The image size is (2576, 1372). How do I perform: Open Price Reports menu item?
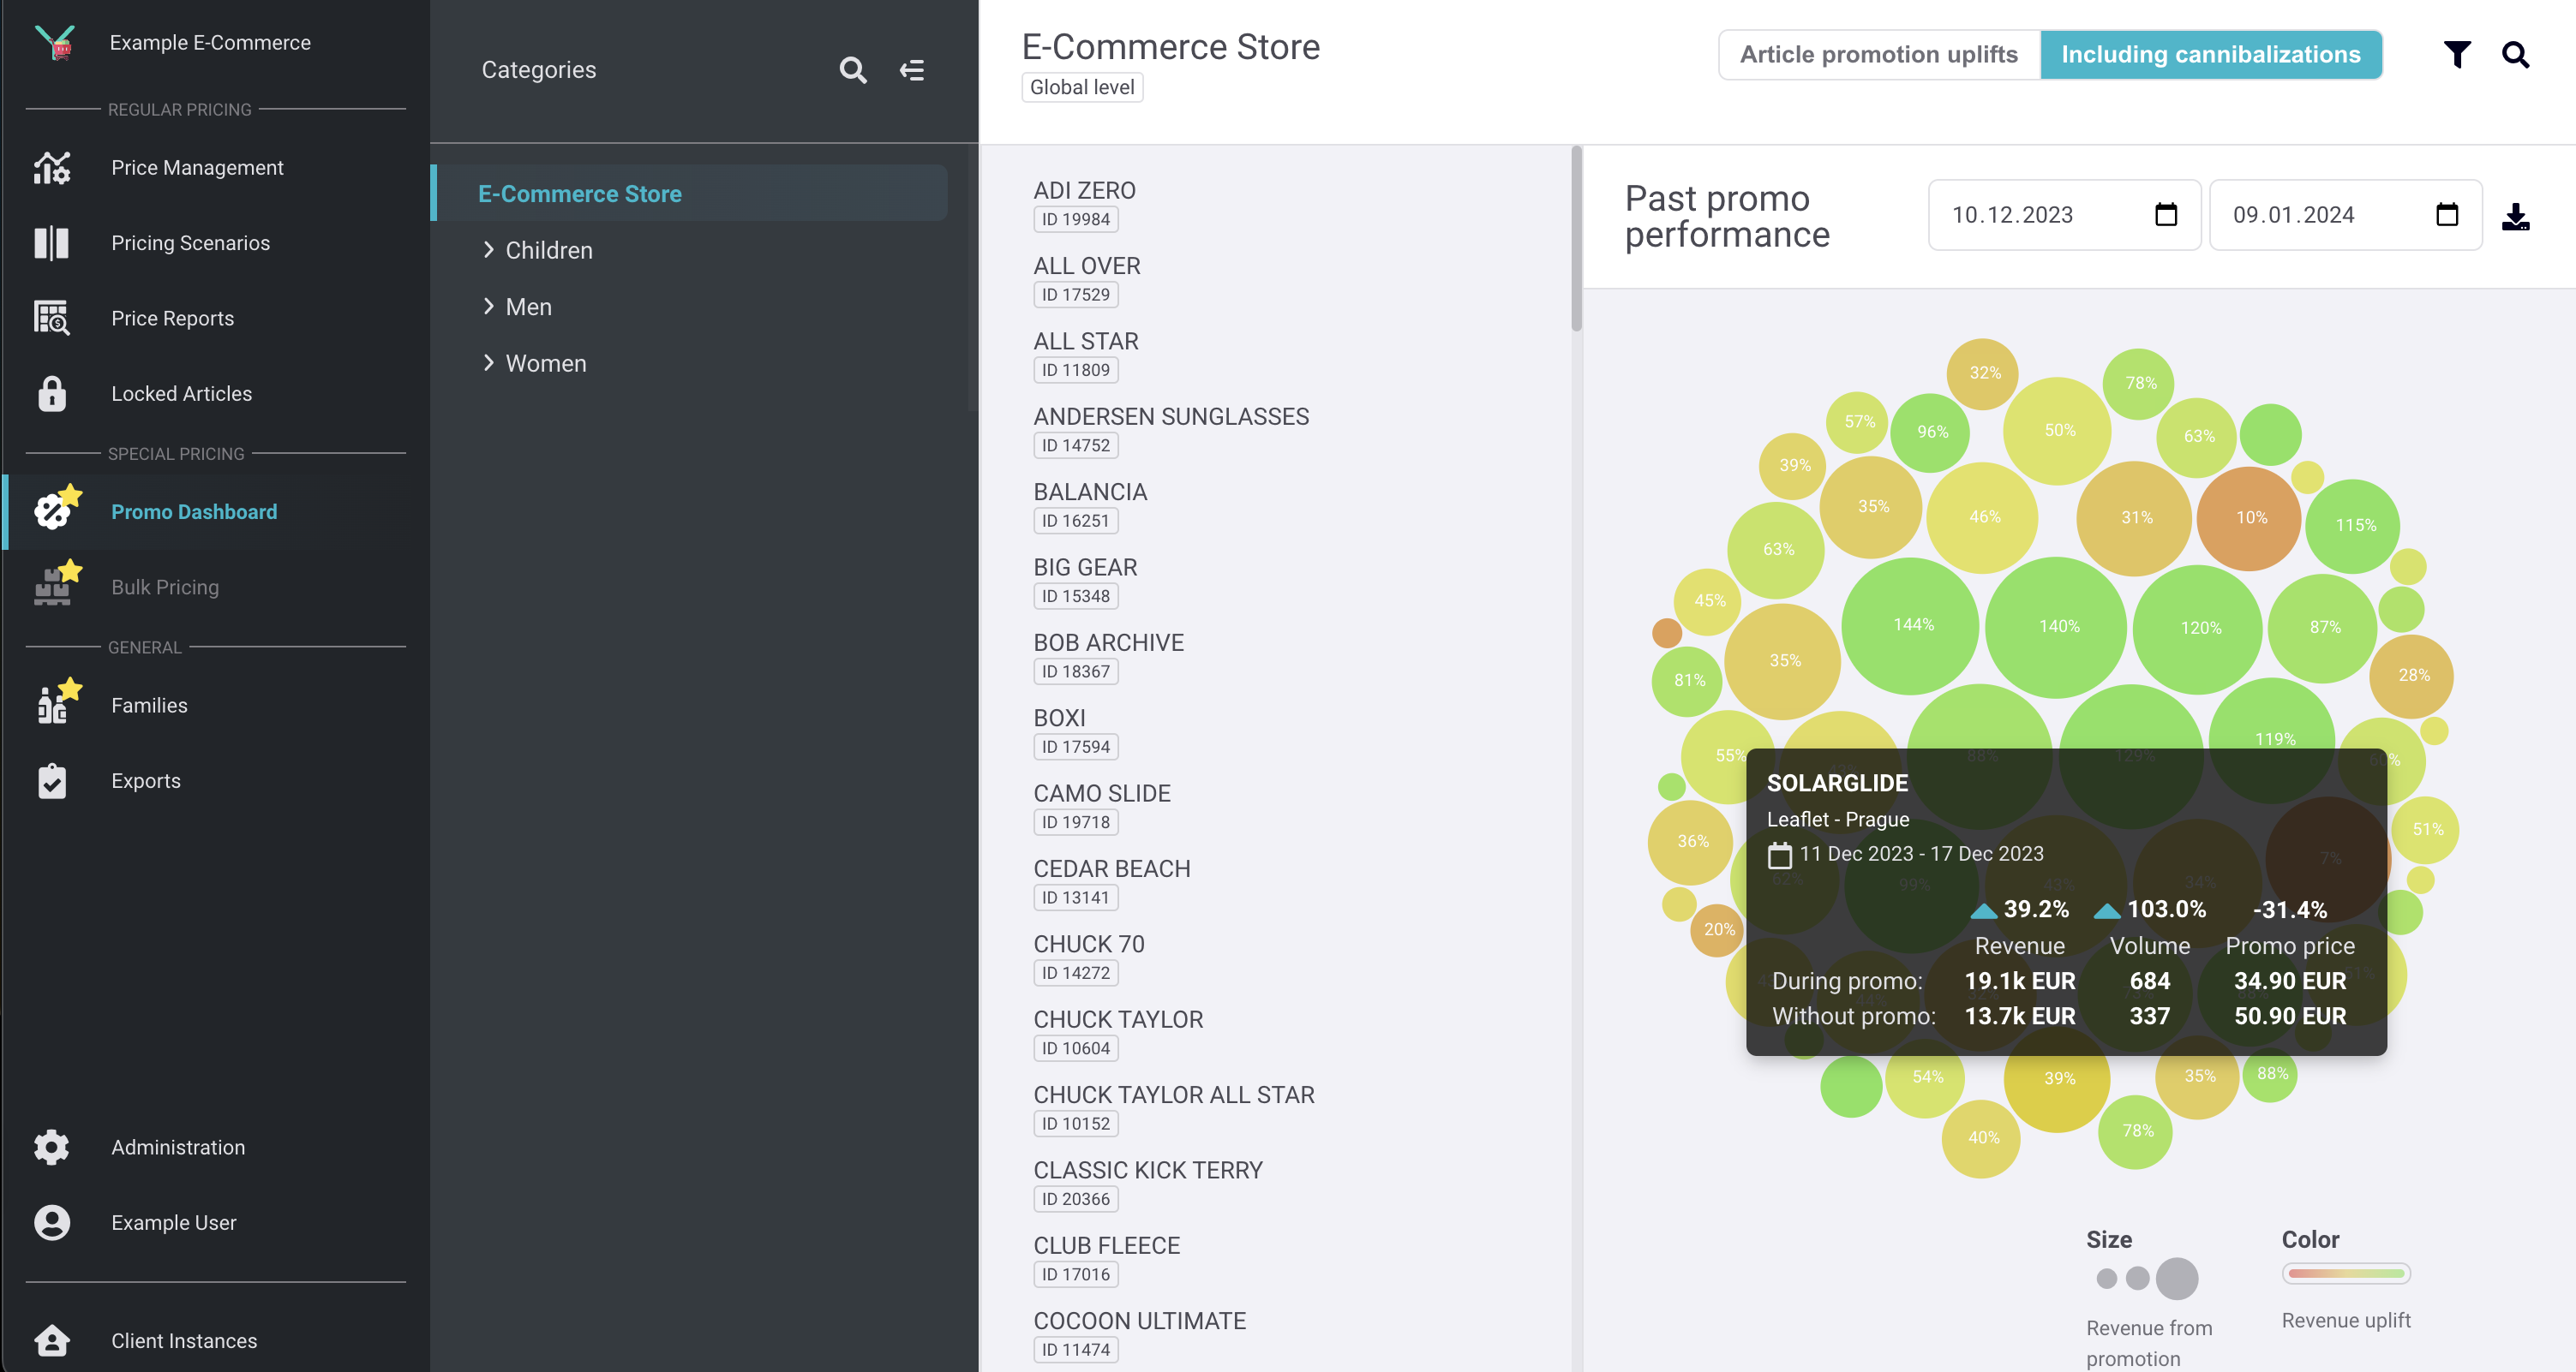[172, 318]
